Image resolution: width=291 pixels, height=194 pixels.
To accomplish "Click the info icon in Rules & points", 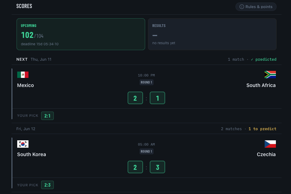I will point(242,7).
